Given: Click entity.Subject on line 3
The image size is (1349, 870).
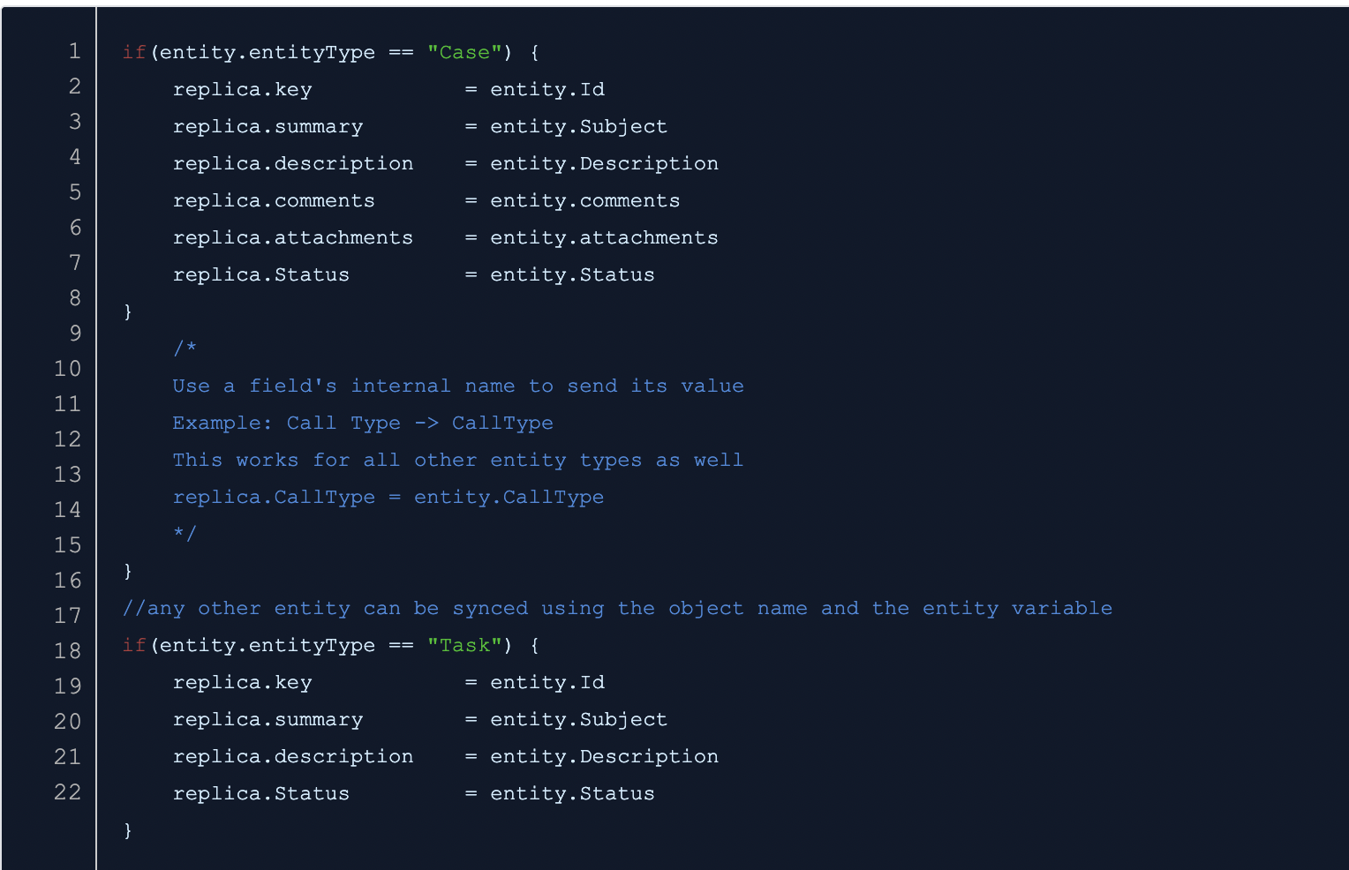Looking at the screenshot, I should [578, 127].
